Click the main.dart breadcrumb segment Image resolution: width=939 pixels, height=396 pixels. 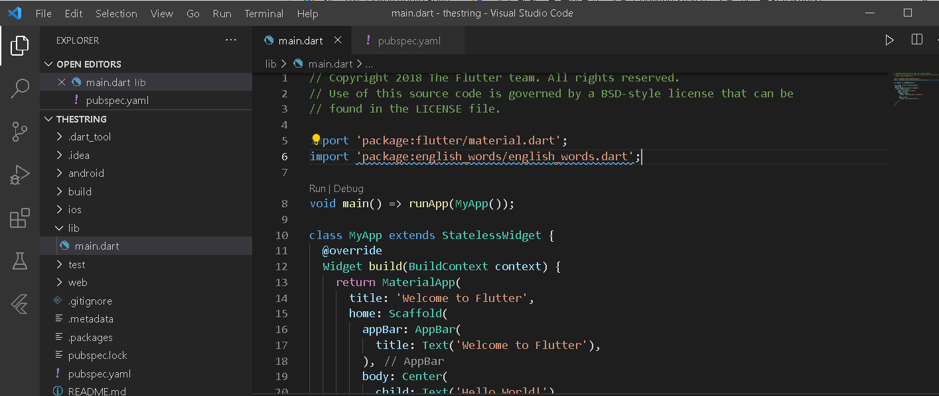(x=330, y=64)
